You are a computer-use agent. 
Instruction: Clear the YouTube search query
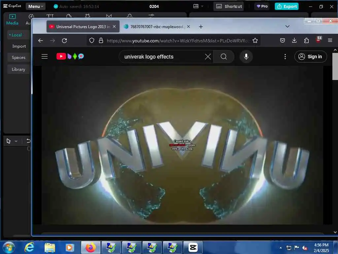coord(208,57)
